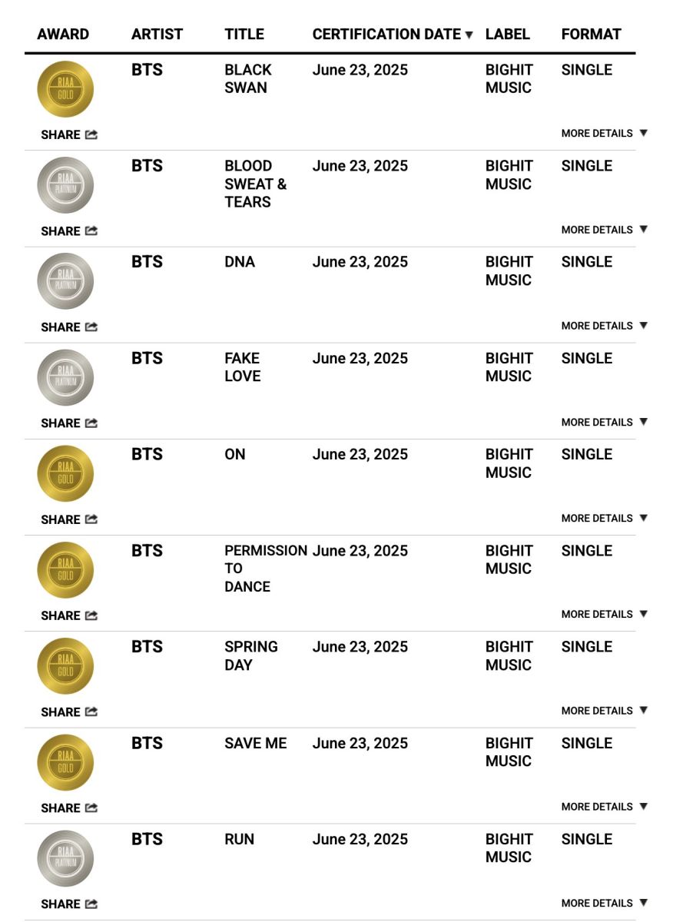Viewport: 696px width, 922px height.
Task: Click the RIAA Platinum badge for Blood Sweat & Tears
Action: [x=65, y=185]
